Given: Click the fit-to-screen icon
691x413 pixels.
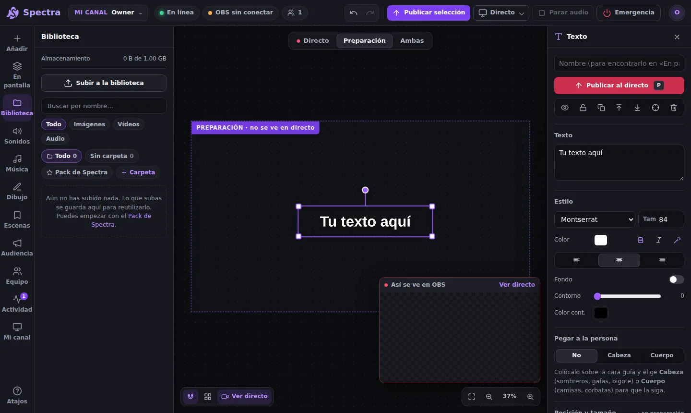Looking at the screenshot, I should point(472,397).
